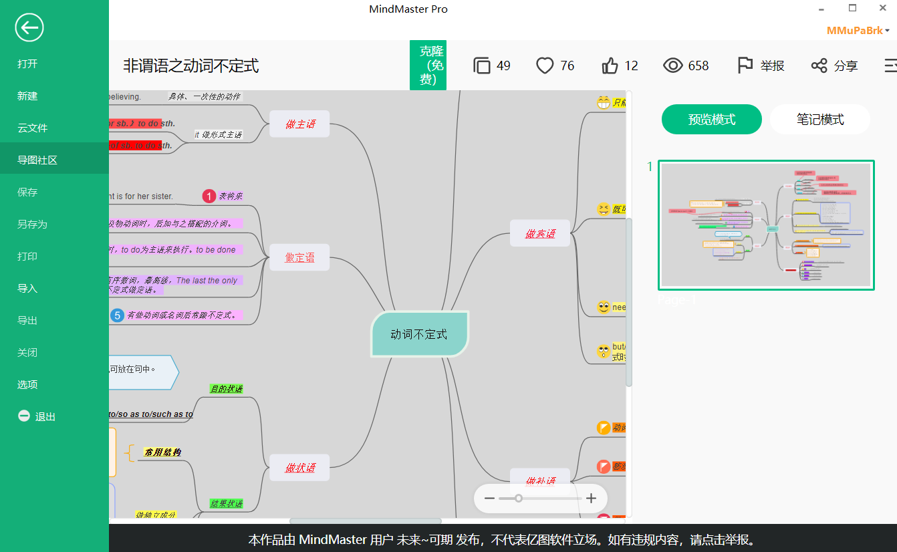Click the eye views icon (658)
The height and width of the screenshot is (552, 897).
click(x=673, y=65)
